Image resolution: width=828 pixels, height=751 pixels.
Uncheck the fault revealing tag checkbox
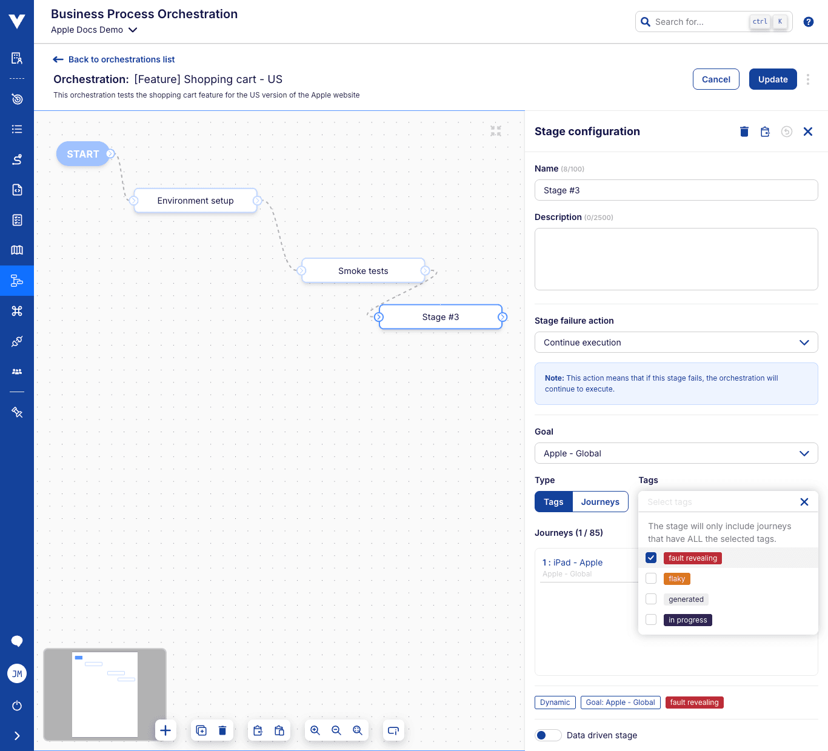pos(651,558)
